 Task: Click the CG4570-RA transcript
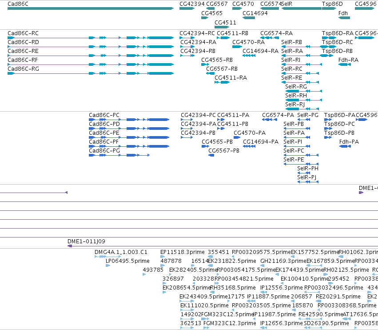[x=237, y=47]
